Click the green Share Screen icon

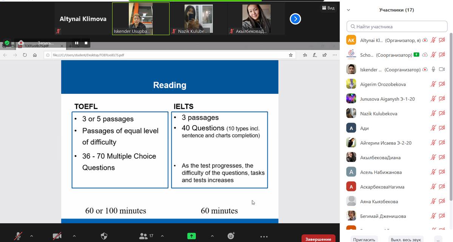[191, 236]
